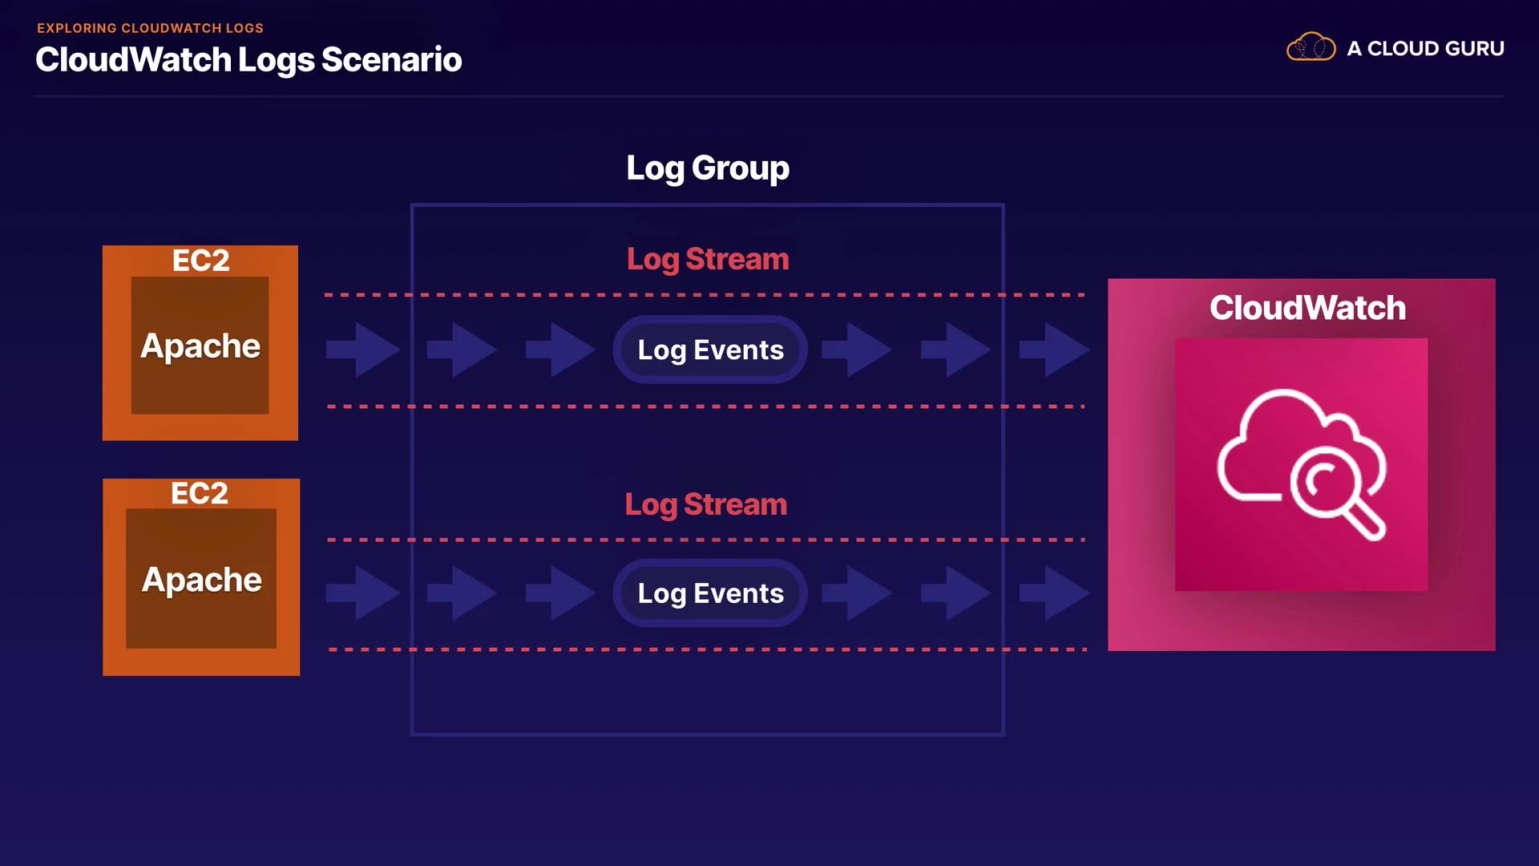Click the arrow just left of the lower Log Events pill
The height and width of the screenshot is (866, 1539).
(560, 593)
